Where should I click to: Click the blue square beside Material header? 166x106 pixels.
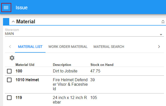pos(6,22)
